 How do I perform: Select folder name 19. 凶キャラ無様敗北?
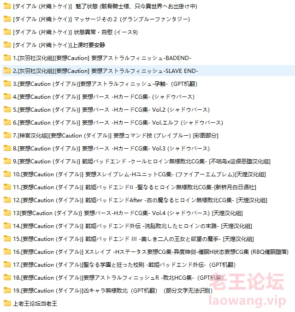(x=113, y=291)
